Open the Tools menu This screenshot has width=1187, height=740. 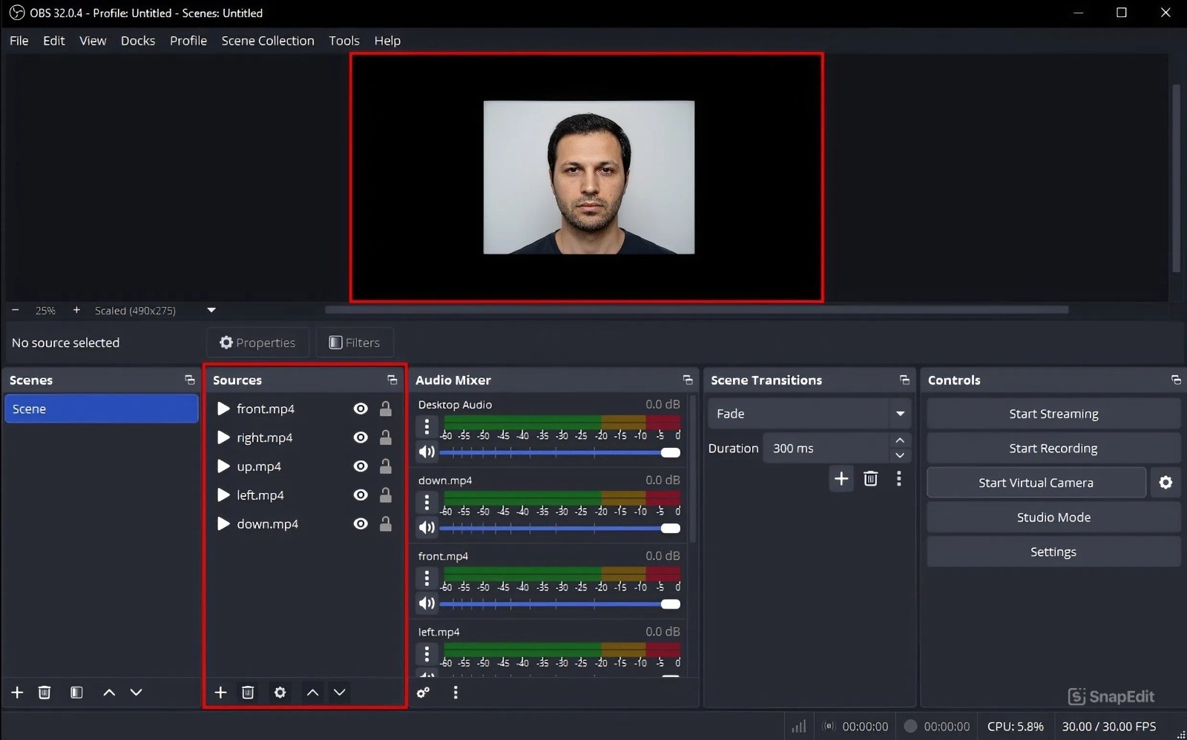344,41
